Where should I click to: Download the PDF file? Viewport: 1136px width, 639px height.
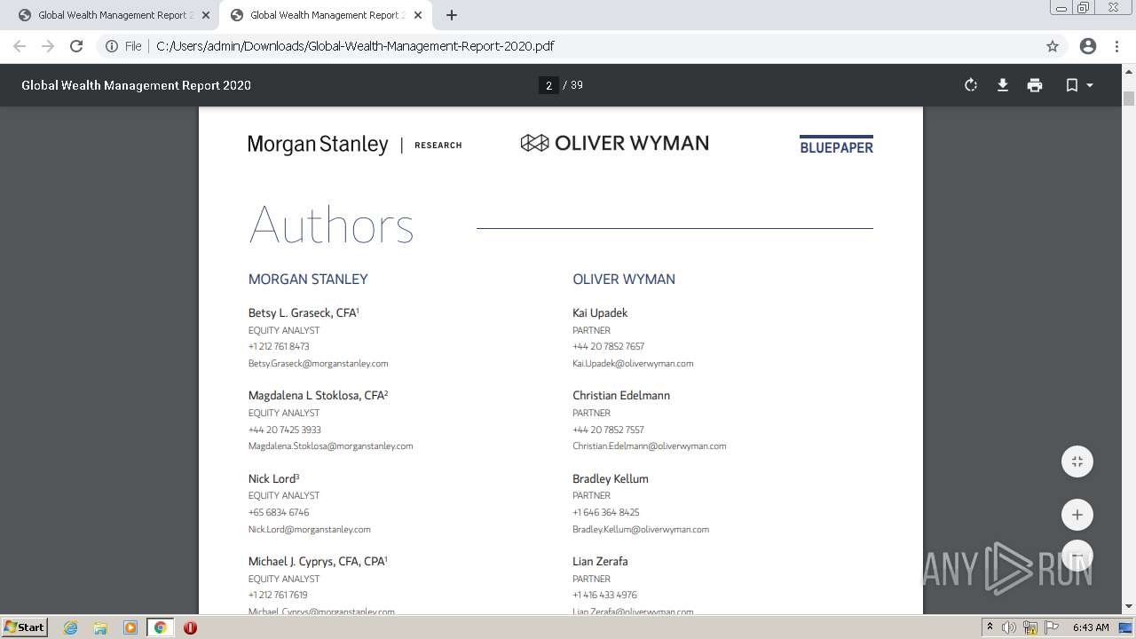coord(1003,85)
